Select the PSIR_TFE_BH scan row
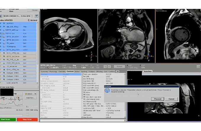 point(18,63)
